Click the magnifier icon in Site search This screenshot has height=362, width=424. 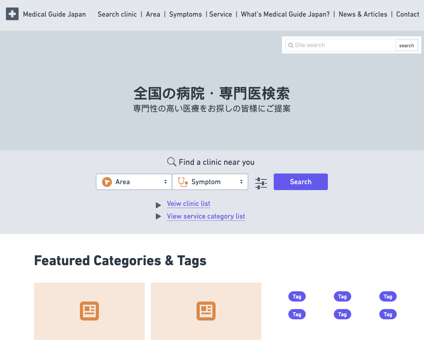point(291,45)
